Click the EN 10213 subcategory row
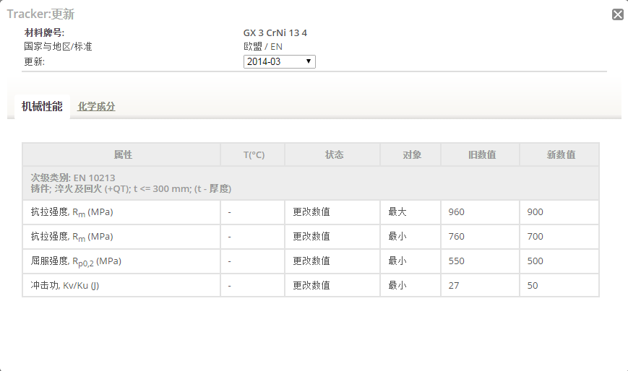This screenshot has height=371, width=628. (x=130, y=183)
